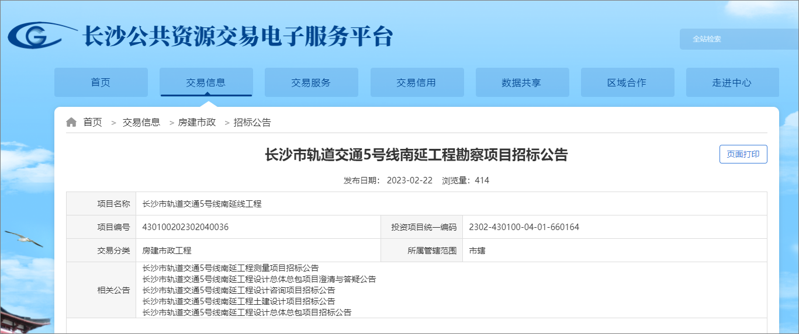Navigate to 走进中心 tab
799x334 pixels.
[x=732, y=82]
